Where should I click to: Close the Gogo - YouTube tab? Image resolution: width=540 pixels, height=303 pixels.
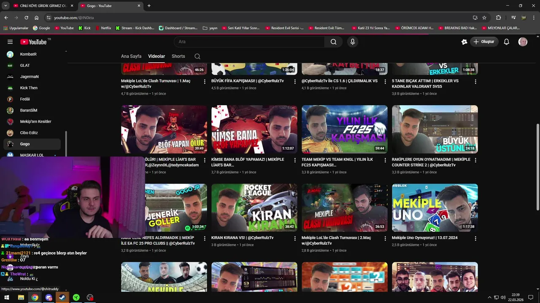tap(139, 6)
